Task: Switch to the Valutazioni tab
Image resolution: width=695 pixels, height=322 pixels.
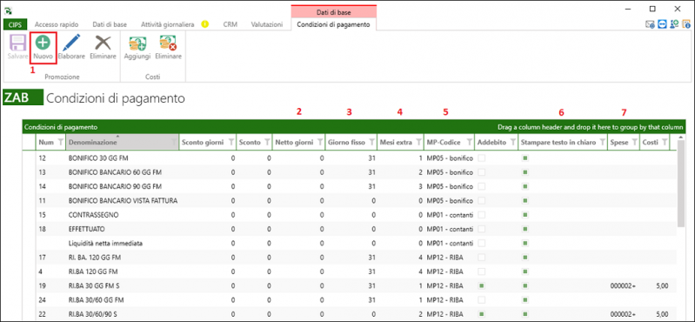Action: point(267,24)
